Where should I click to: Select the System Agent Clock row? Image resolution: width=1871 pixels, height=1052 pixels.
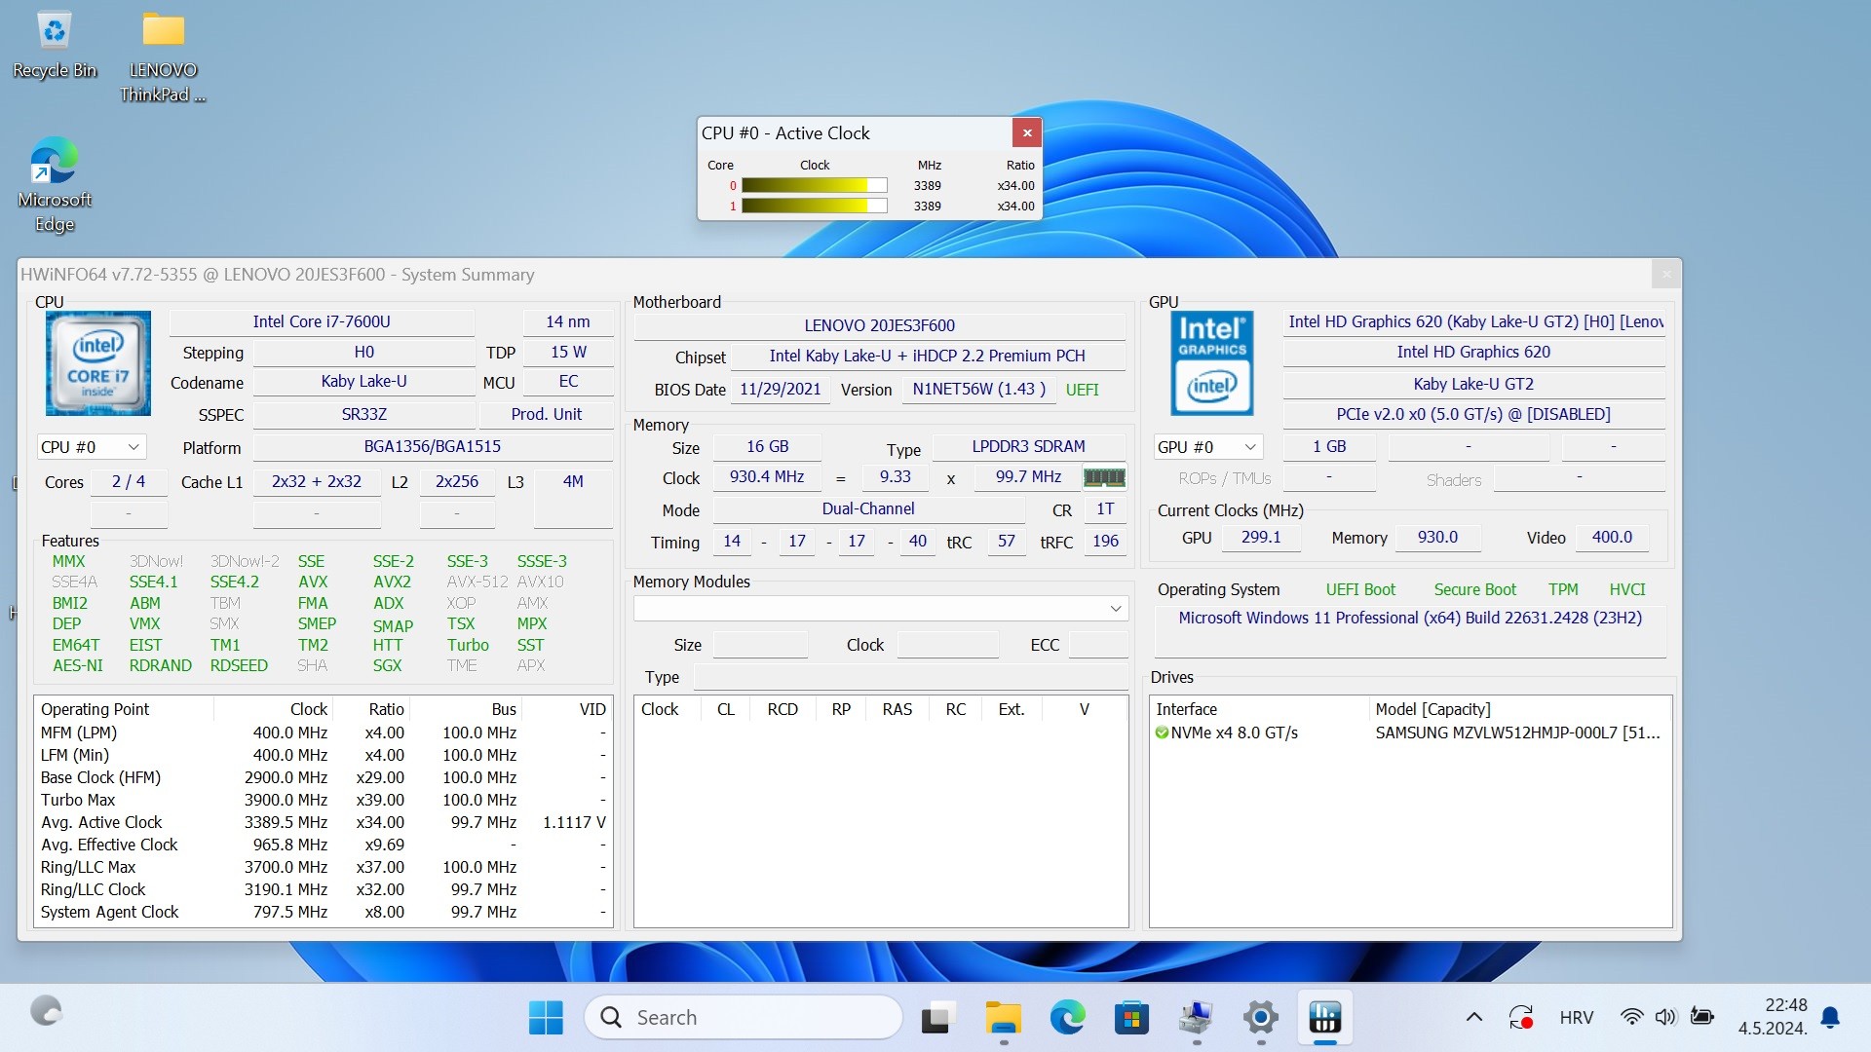[x=324, y=913]
